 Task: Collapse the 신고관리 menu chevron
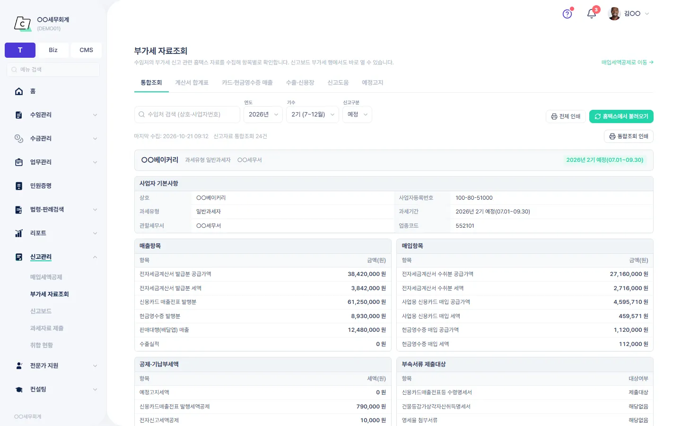[x=95, y=257]
